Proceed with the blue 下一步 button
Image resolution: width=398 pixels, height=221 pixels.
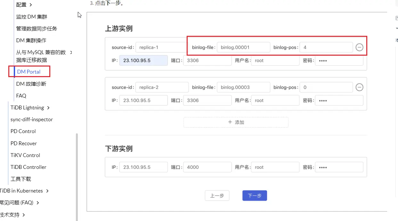[x=255, y=196]
